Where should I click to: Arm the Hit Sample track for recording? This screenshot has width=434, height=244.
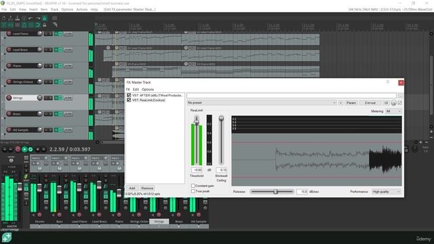pyautogui.click(x=9, y=130)
